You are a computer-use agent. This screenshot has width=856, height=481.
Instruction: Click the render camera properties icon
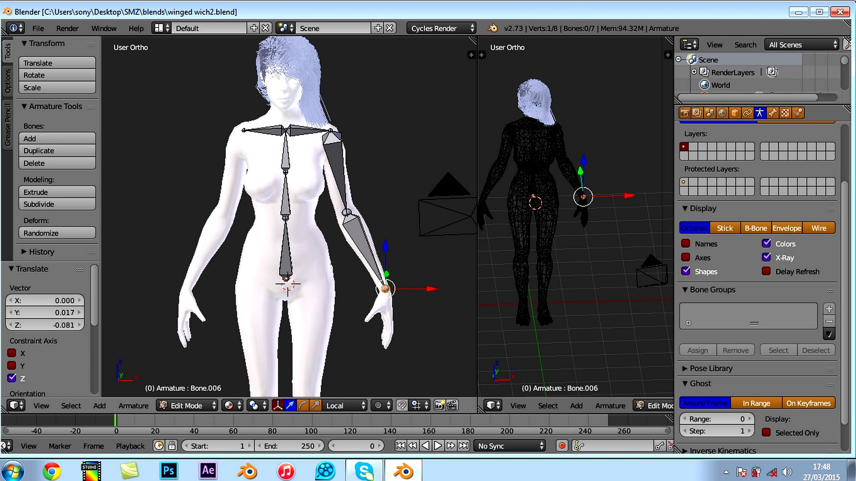(x=685, y=113)
